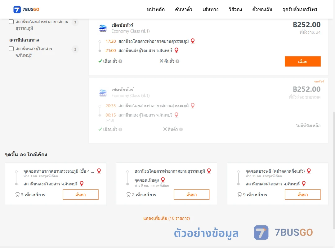Click green checkmark by เลื่อนตั๋ว on 17:20 trip

pos(100,61)
